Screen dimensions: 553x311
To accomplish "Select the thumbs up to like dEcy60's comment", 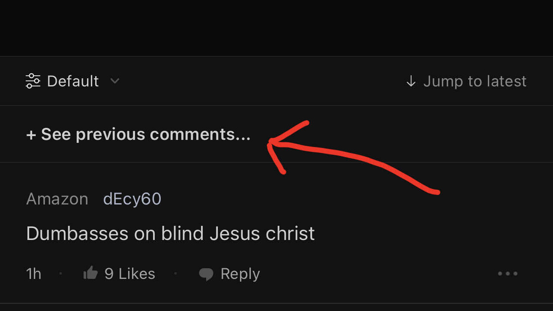I will 91,272.
